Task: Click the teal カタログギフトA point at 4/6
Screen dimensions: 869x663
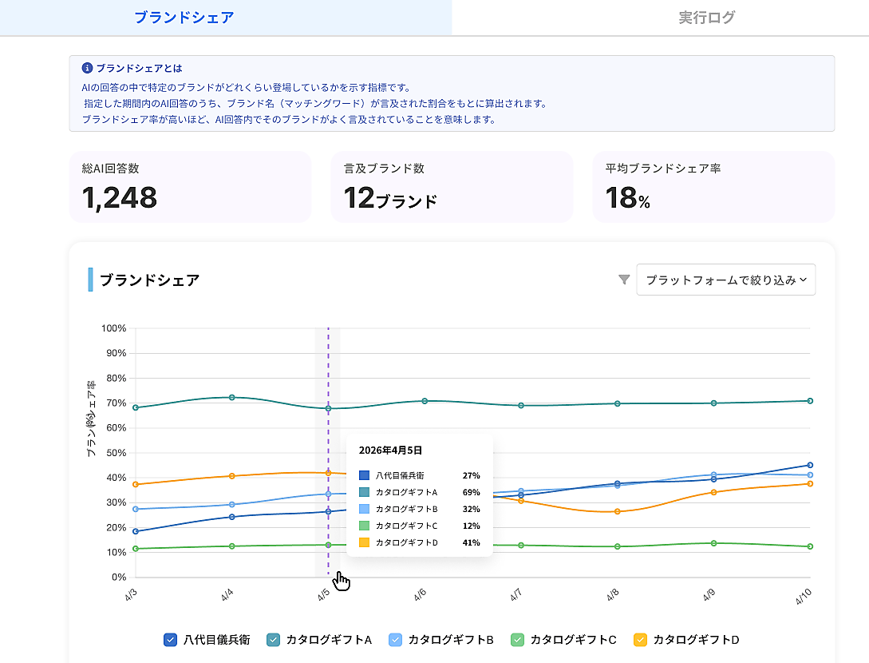Action: coord(425,401)
